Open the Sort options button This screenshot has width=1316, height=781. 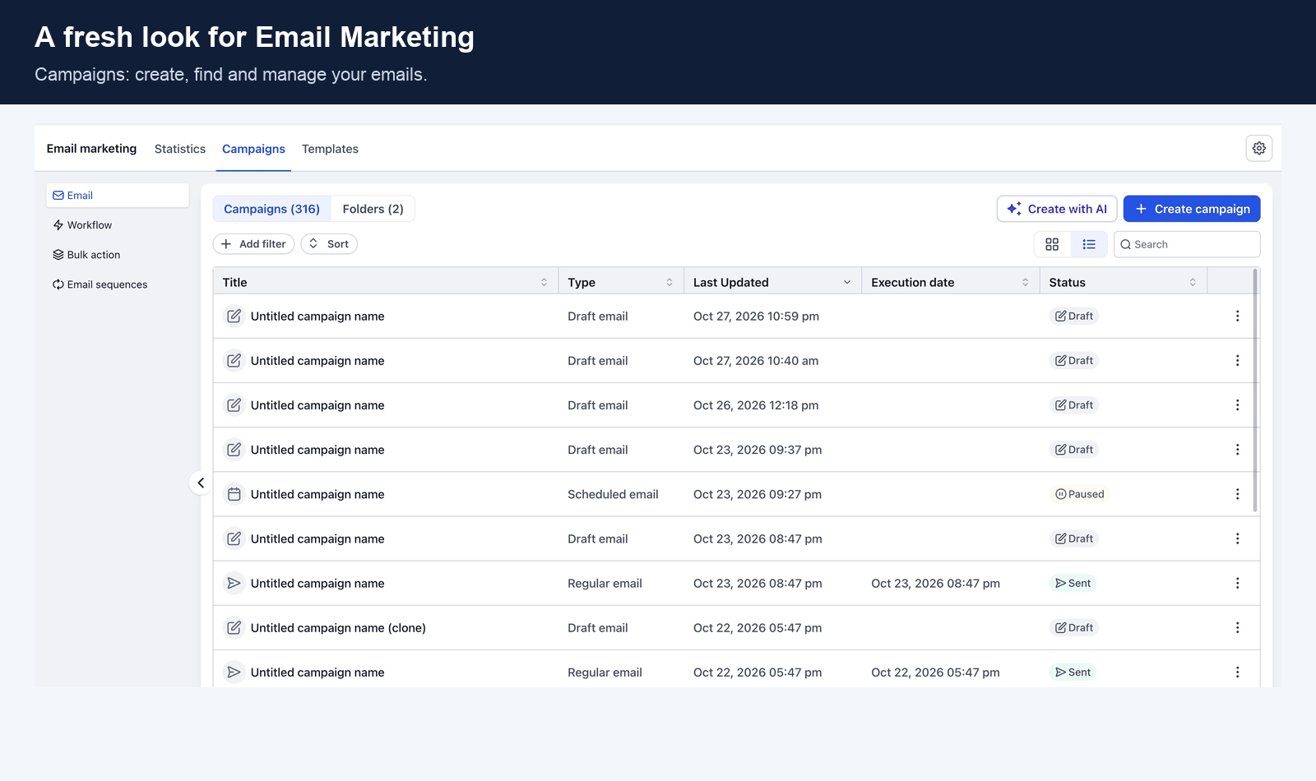coord(329,244)
